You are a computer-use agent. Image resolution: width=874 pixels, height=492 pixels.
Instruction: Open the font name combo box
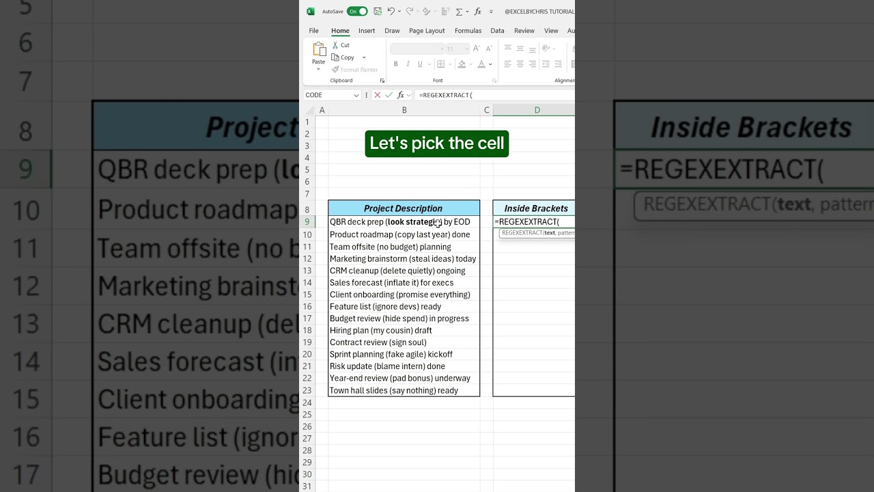click(416, 49)
